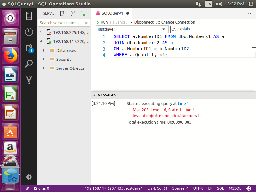Open Task History clock icon
256x192 pixels.
29,32
